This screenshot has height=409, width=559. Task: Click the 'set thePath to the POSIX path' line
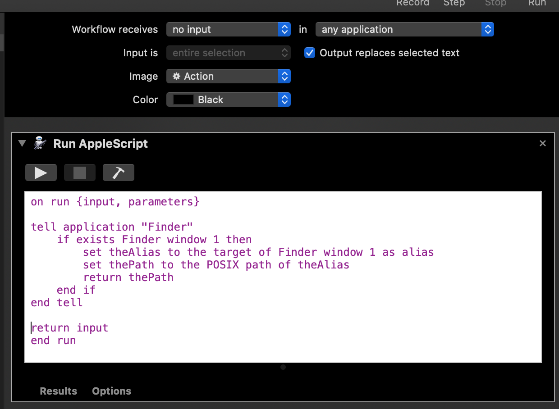pyautogui.click(x=216, y=265)
